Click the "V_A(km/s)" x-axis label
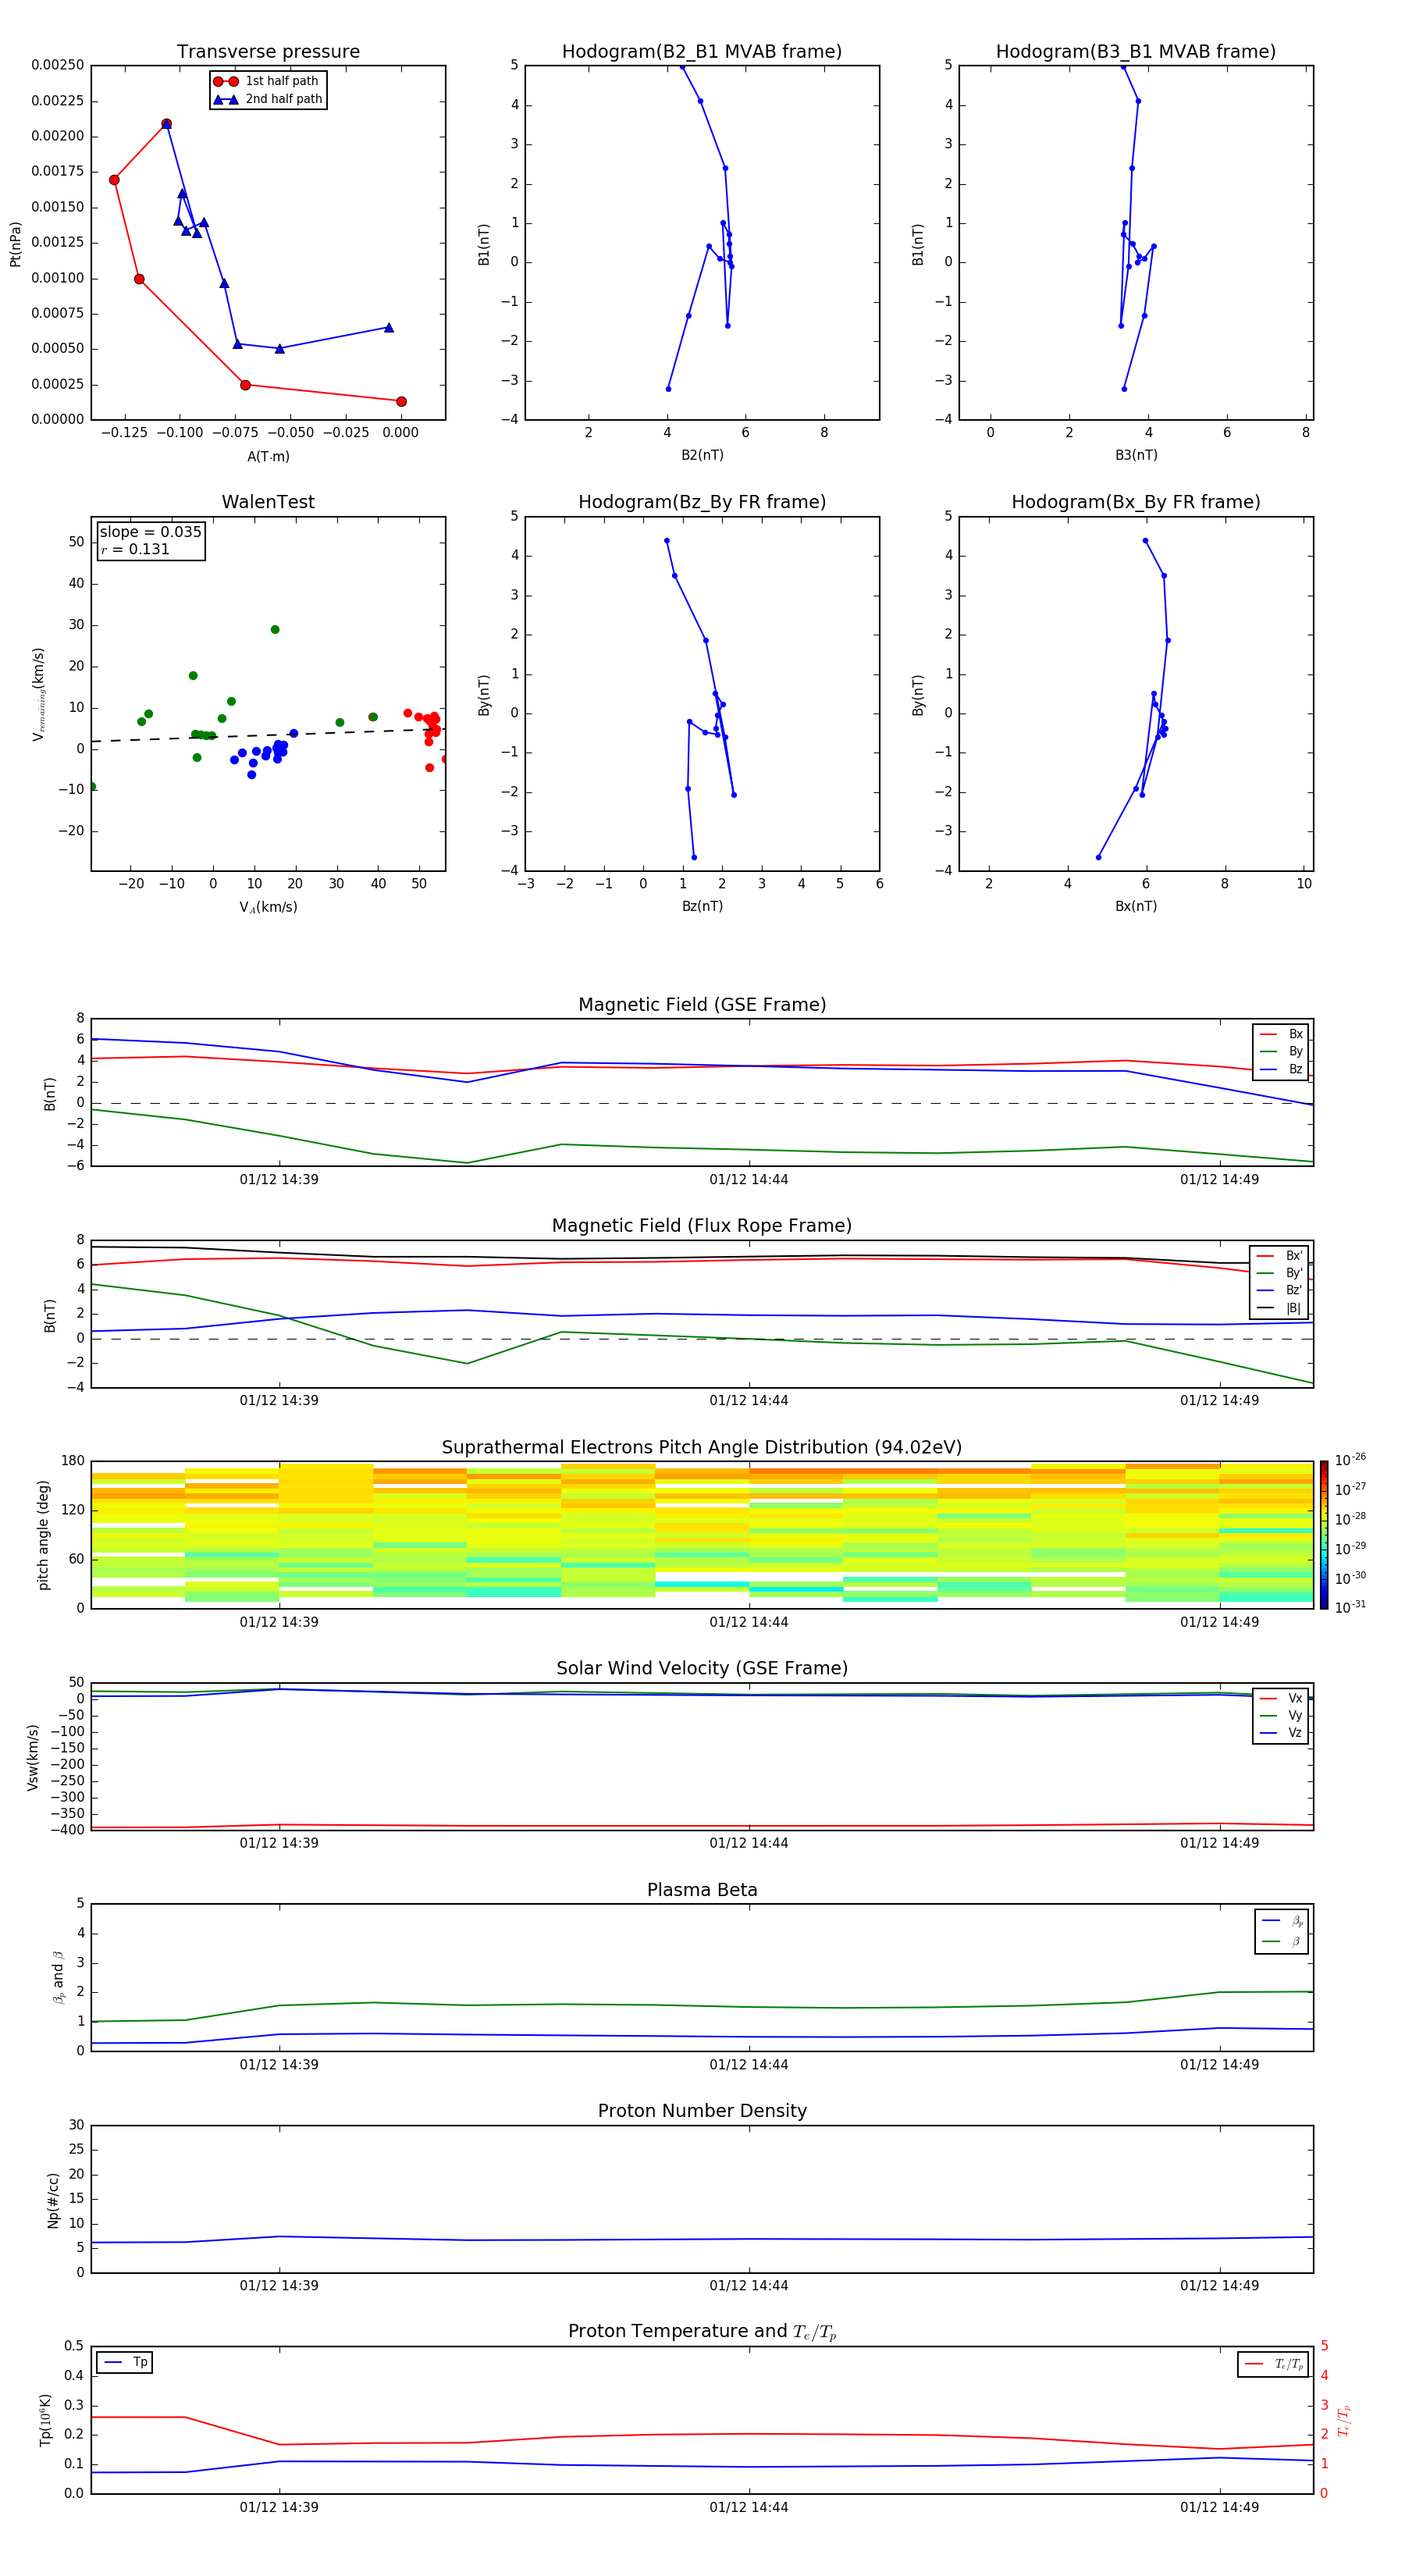The width and height of the screenshot is (1405, 2576). click(x=268, y=907)
